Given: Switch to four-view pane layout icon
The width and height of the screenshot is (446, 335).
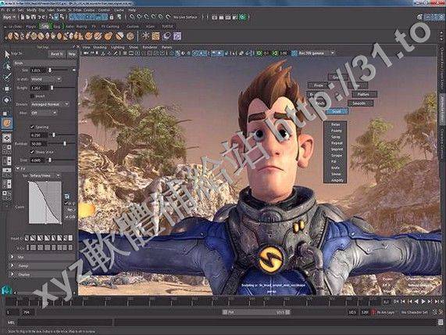Looking at the screenshot, I should pyautogui.click(x=7, y=149).
